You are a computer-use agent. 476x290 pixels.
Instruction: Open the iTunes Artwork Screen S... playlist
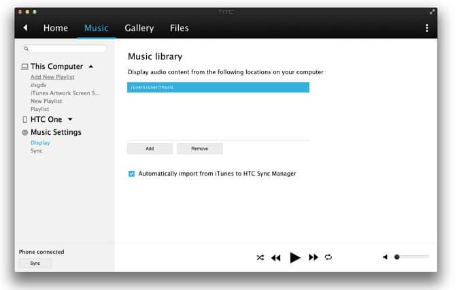65,93
